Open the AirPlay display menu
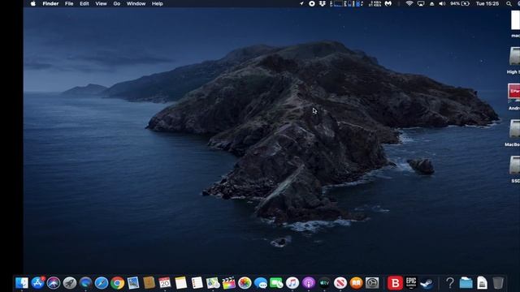 [x=421, y=3]
